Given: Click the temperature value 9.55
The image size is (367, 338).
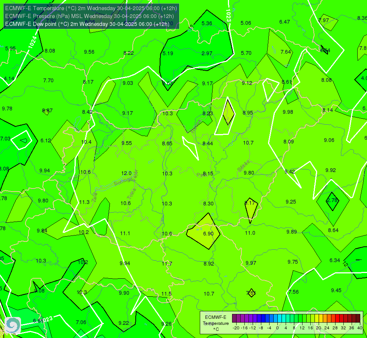Looking at the screenshot, I should [127, 143].
